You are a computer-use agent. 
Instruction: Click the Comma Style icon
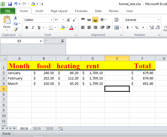(x=143, y=28)
